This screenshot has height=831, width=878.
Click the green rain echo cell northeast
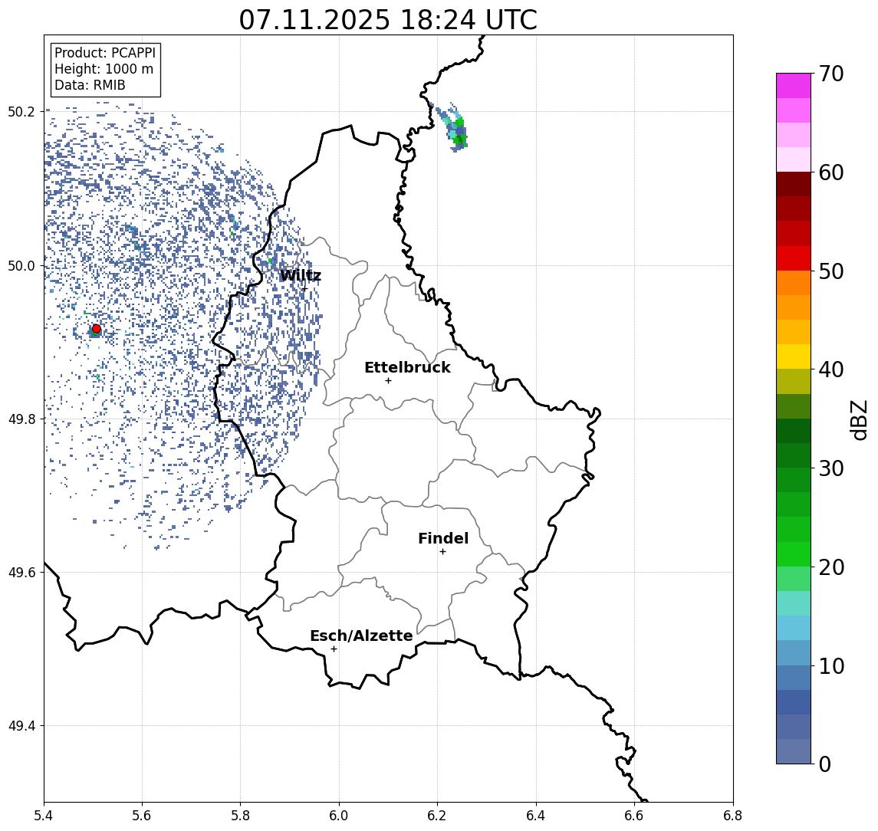tap(455, 128)
